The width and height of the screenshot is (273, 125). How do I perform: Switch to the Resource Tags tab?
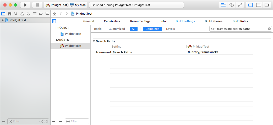(140, 21)
